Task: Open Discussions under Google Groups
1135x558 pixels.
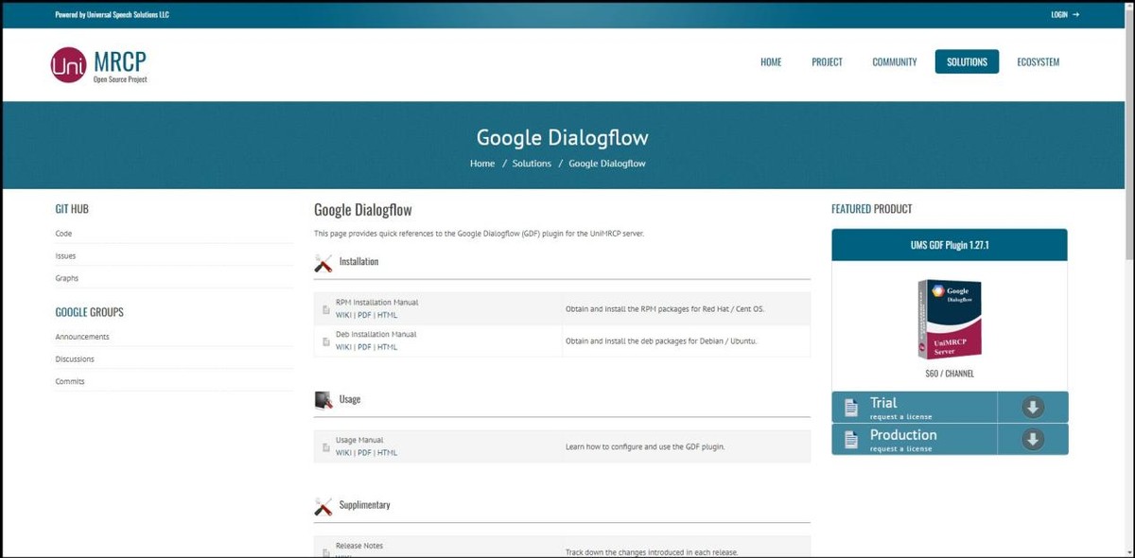Action: click(x=75, y=359)
